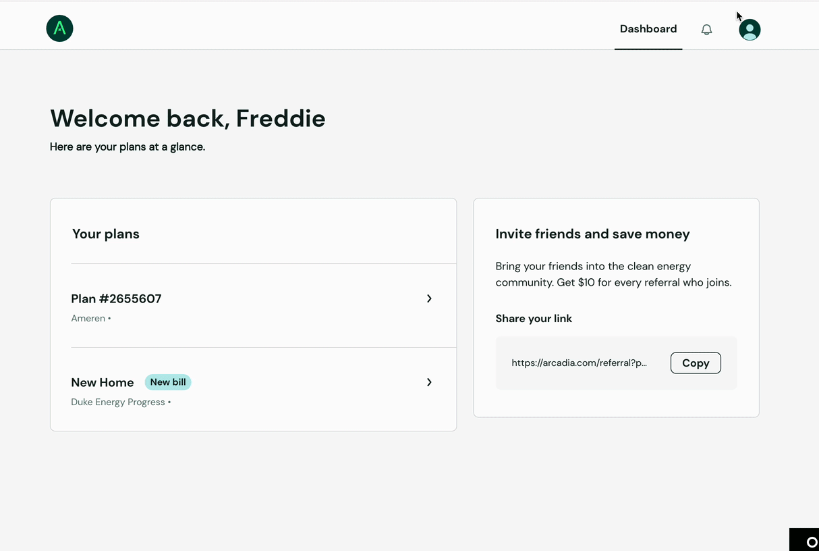Copy the referral link with the Copy button
The image size is (819, 551).
point(696,363)
